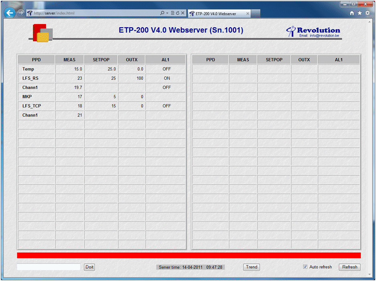Toggle the Compatibility View icon

tap(172, 13)
